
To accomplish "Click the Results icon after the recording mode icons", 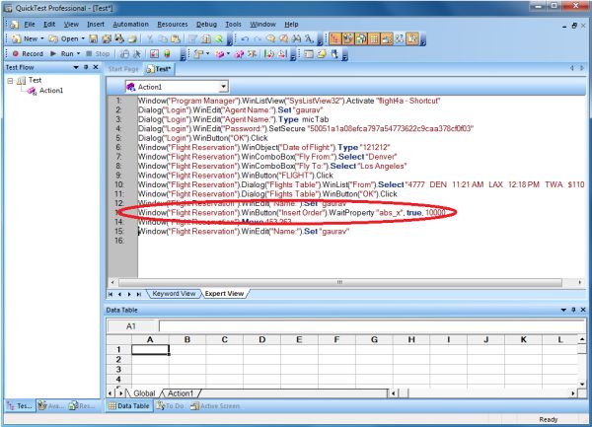I will (x=154, y=54).
